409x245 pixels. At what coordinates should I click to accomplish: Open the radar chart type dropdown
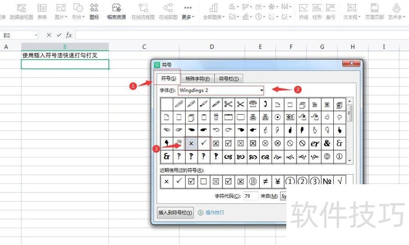click(273, 7)
